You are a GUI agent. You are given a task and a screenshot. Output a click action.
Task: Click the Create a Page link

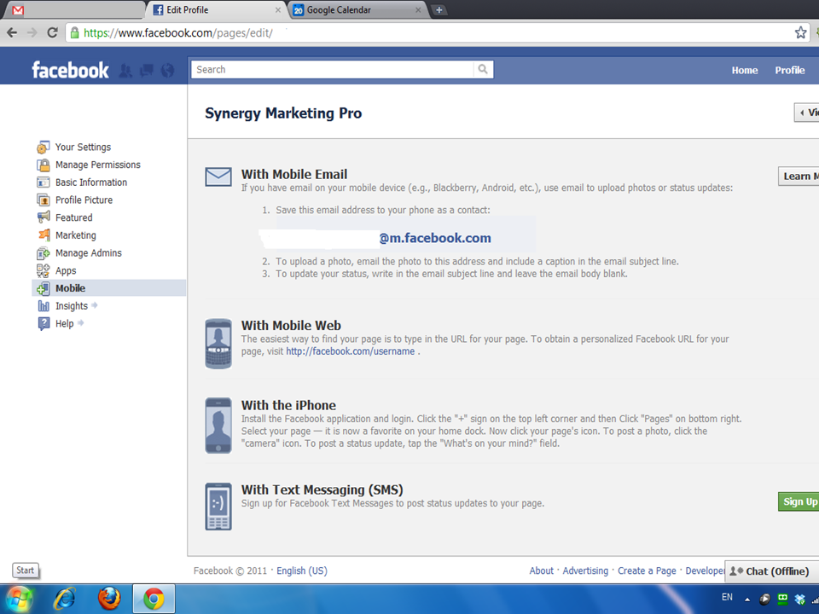[x=647, y=571]
